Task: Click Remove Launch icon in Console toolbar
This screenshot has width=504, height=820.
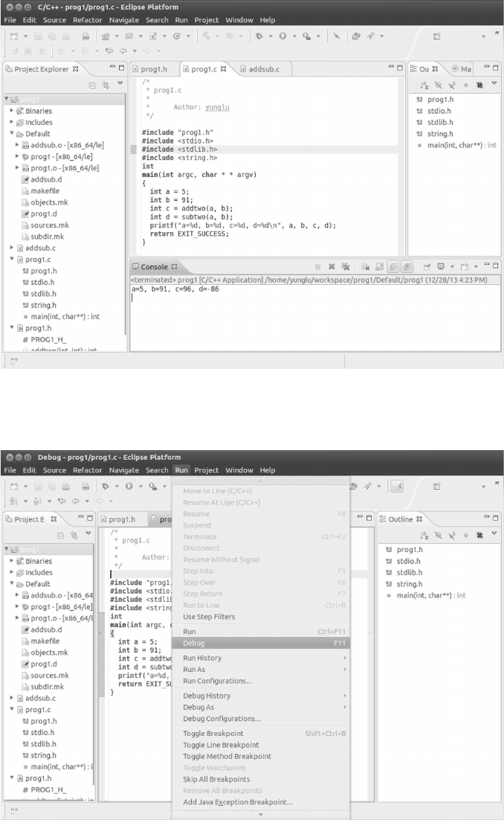Action: point(332,266)
